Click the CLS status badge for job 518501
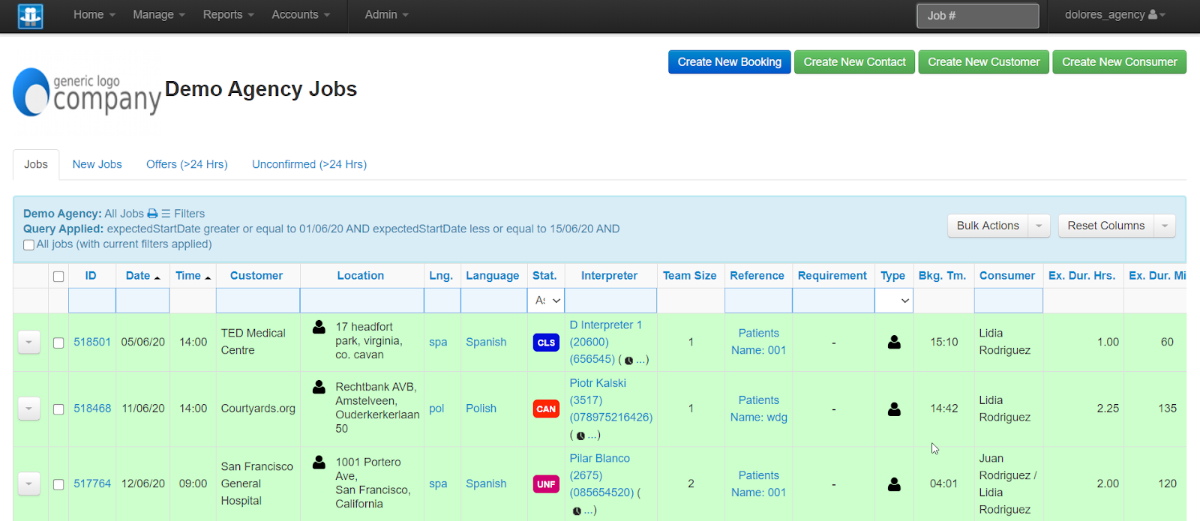The image size is (1200, 521). click(546, 343)
